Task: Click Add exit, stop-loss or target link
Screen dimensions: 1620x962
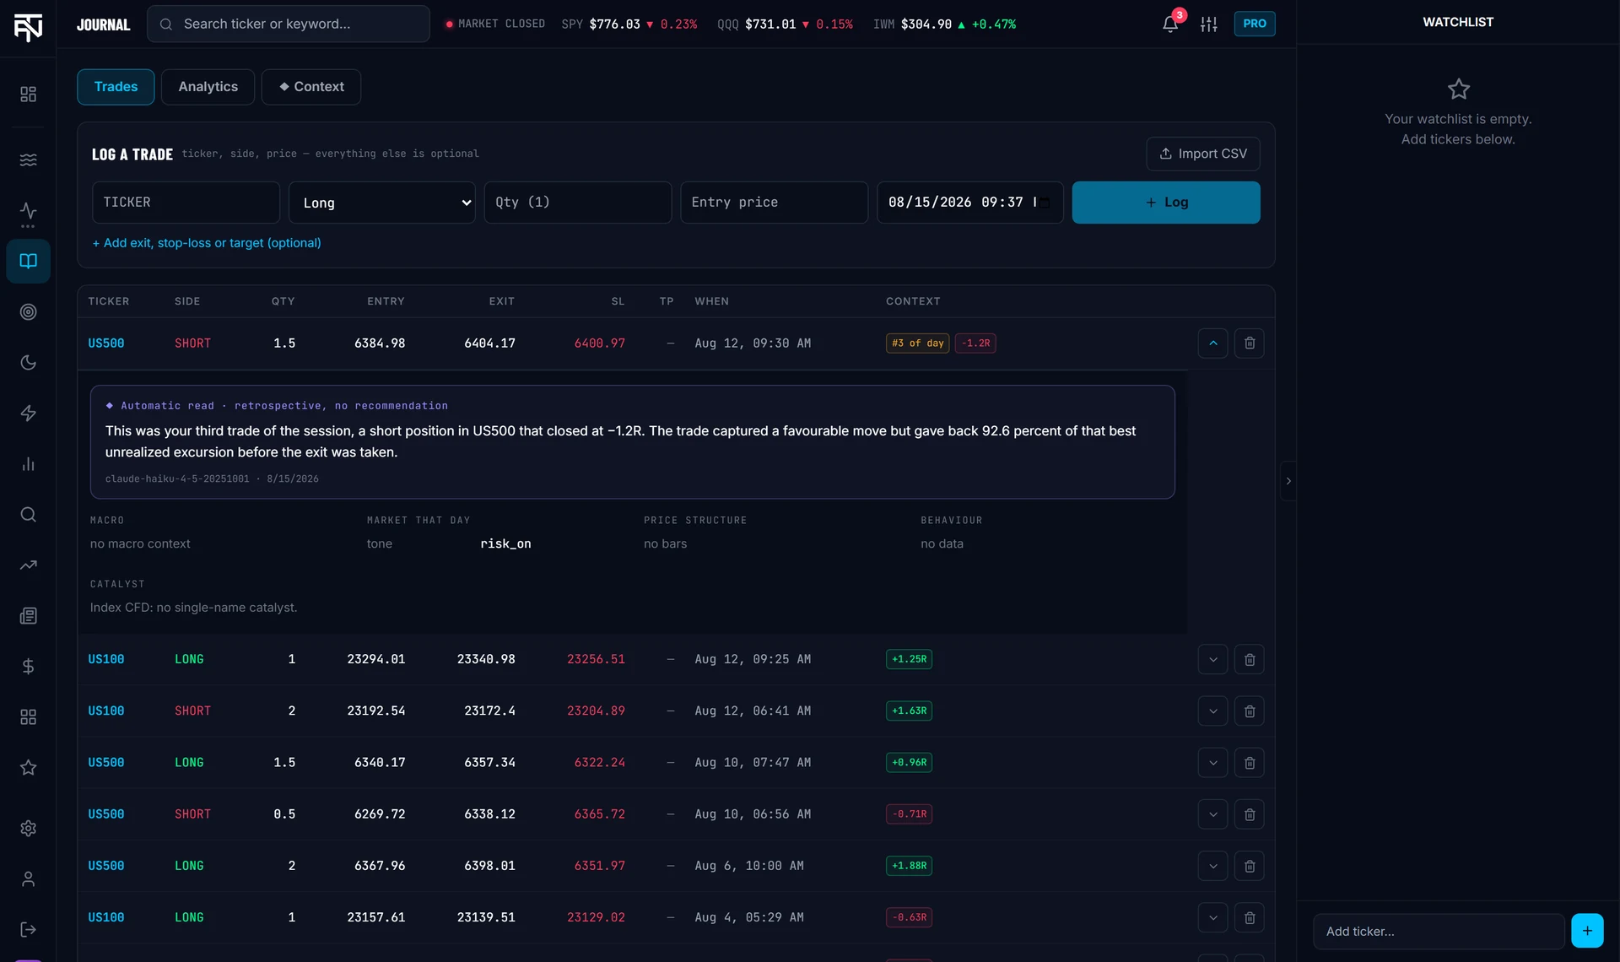Action: [207, 243]
